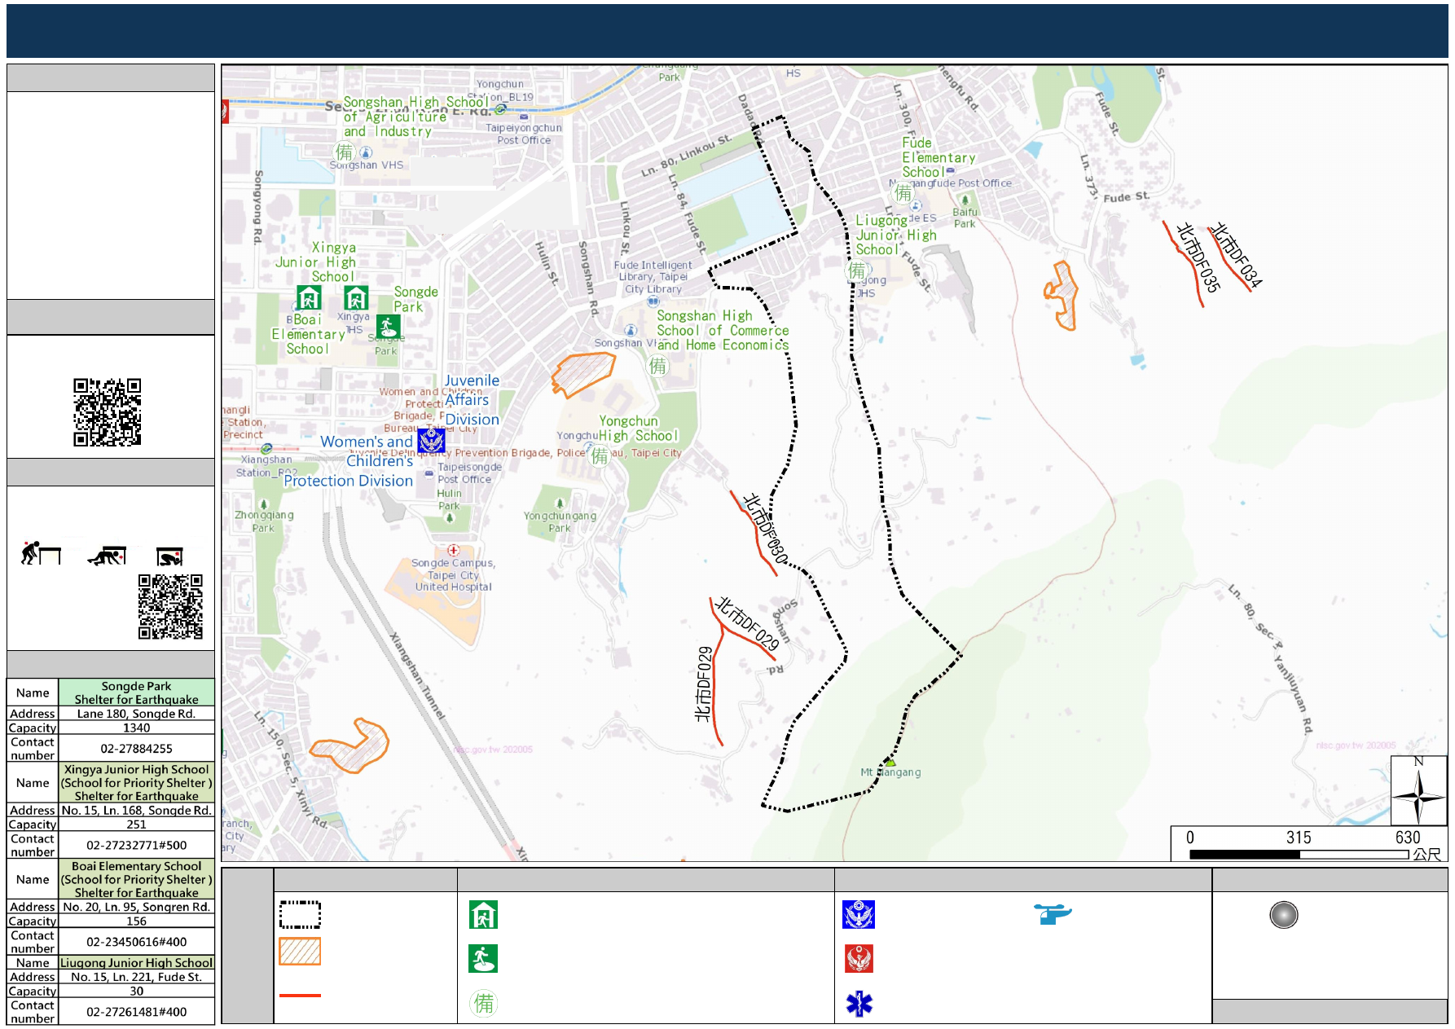
Task: Click the upper QR code
Action: [x=108, y=412]
